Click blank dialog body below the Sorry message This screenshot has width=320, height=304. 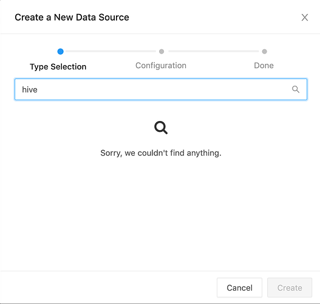pos(161,212)
